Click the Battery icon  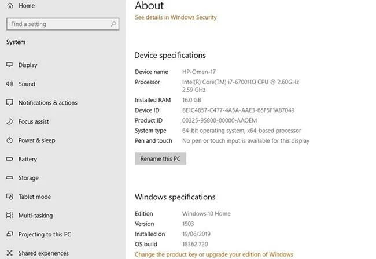pyautogui.click(x=10, y=159)
